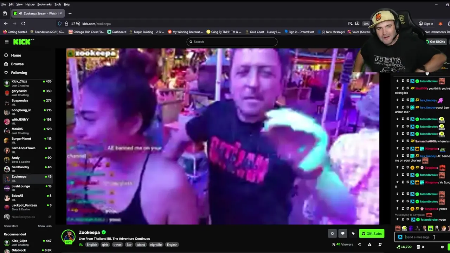The image size is (450, 253).
Task: Report the stream via warning triangle icon
Action: (x=369, y=245)
